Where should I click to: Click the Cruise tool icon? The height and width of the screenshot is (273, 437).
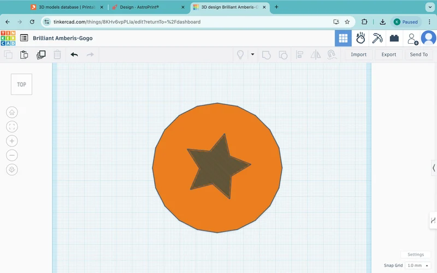point(332,55)
